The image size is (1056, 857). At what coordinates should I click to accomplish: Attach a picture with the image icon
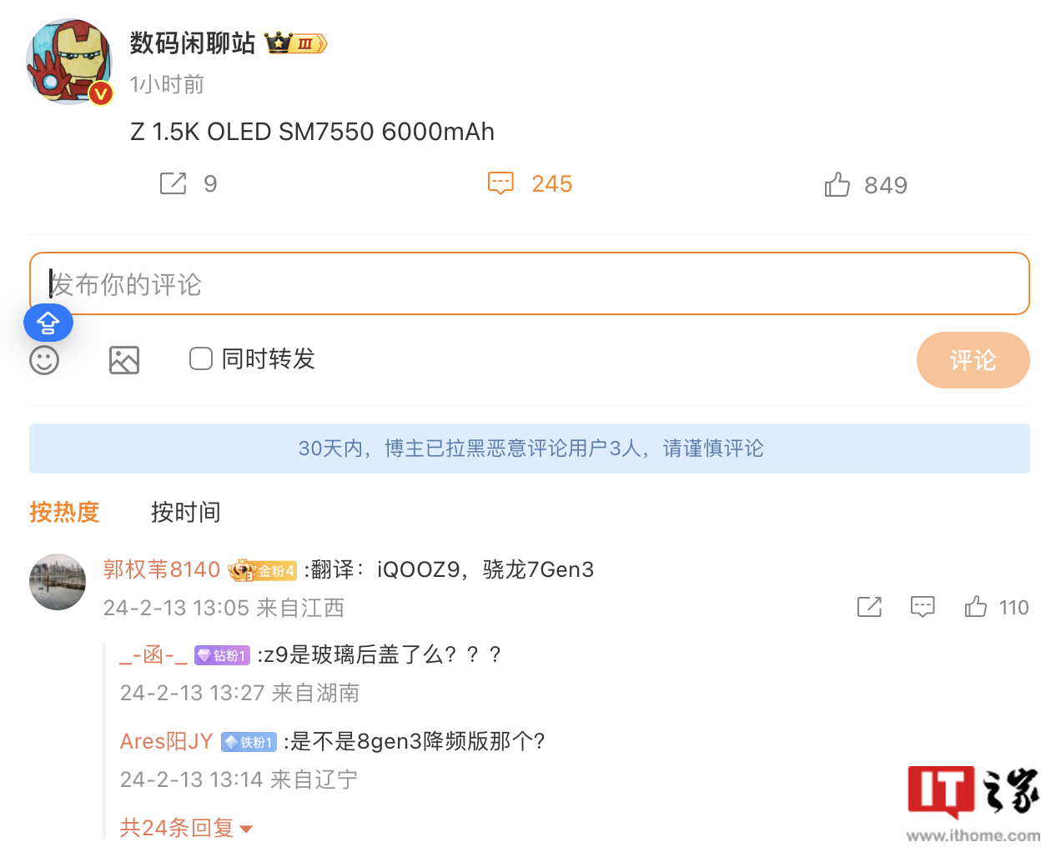[x=124, y=360]
